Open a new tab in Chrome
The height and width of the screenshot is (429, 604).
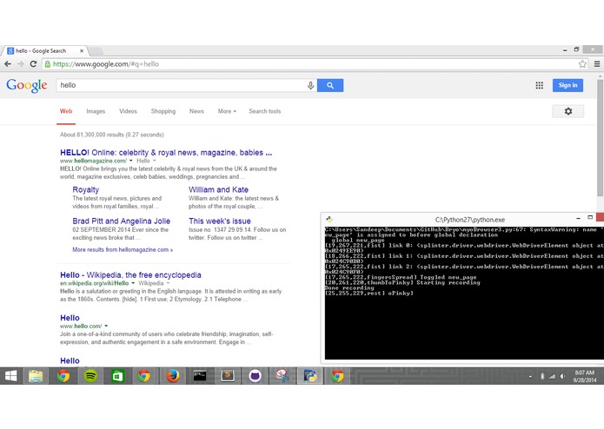pos(96,50)
